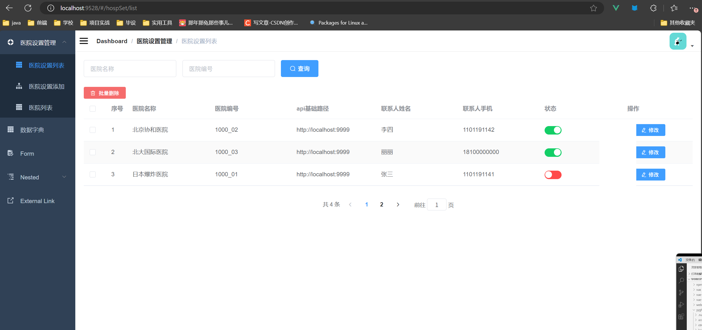Open the 数据字典 menu item
702x330 pixels.
[32, 130]
